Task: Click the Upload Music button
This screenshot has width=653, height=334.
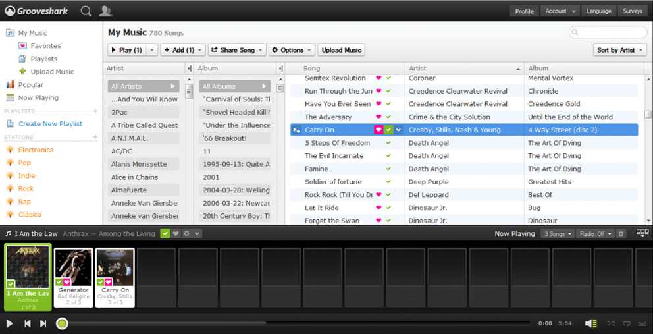Action: tap(341, 50)
